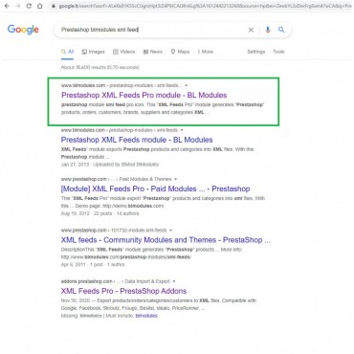Screen dimensions: 354x354
Task: Open the browser home page icon
Action: coord(40,6)
